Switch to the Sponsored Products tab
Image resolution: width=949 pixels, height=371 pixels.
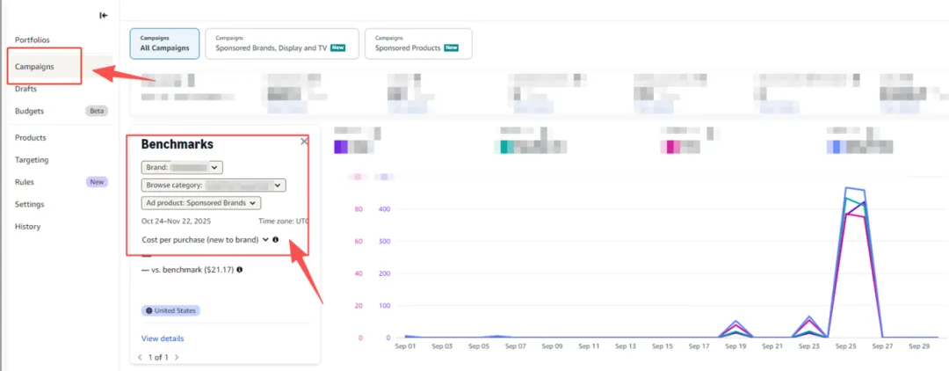click(418, 44)
